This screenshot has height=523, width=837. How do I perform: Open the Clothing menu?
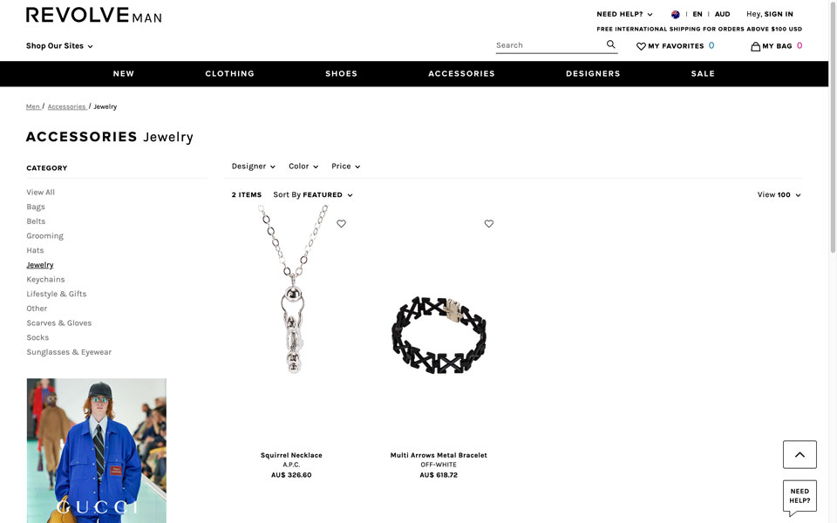click(230, 73)
